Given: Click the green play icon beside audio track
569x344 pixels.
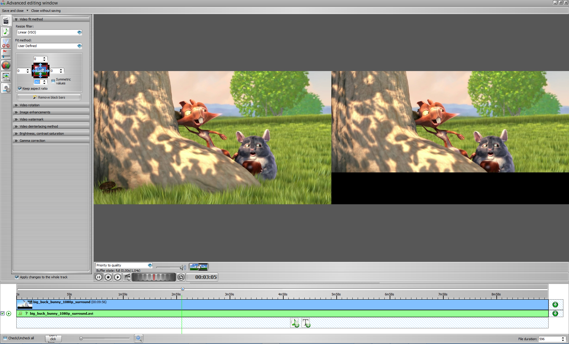Looking at the screenshot, I should pyautogui.click(x=9, y=314).
